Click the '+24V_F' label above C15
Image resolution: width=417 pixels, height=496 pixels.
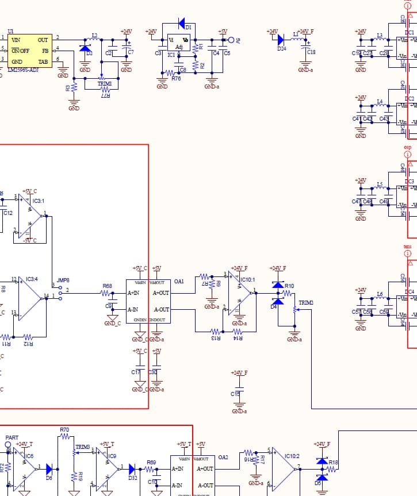pyautogui.click(x=239, y=373)
